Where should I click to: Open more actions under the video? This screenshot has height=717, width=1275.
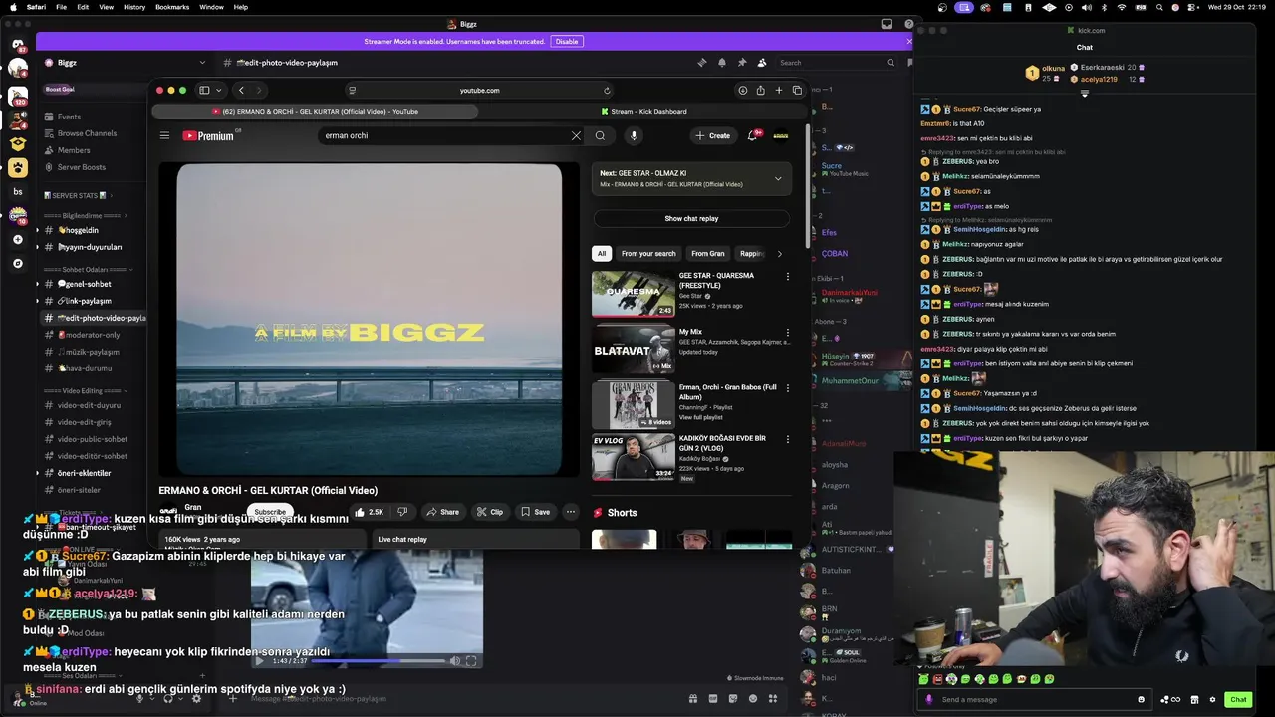click(571, 512)
